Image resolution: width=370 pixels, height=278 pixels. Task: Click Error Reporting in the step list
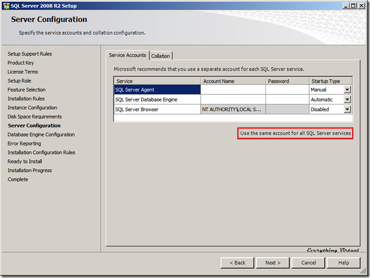tap(24, 144)
